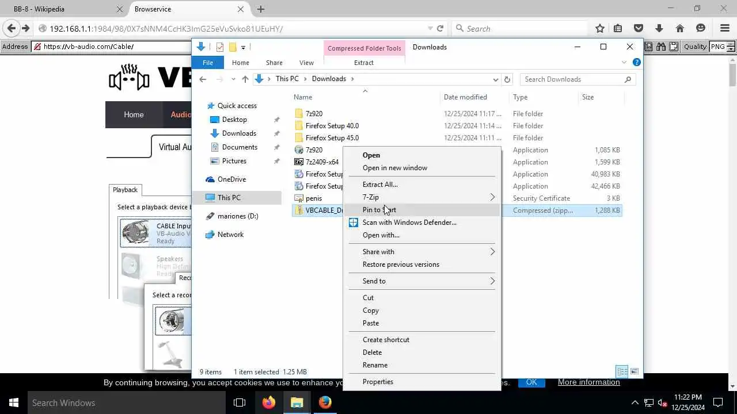This screenshot has width=737, height=414.
Task: Expand the Share with submenu arrow
Action: [492, 252]
